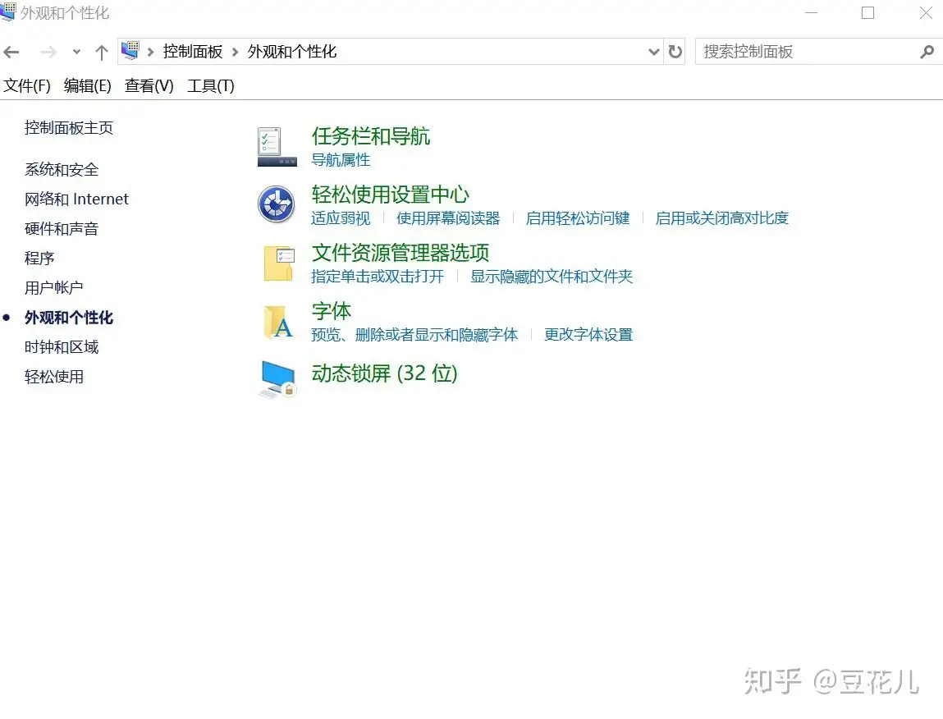Click 显示隐藏的文件和文件夹 link

click(x=551, y=277)
